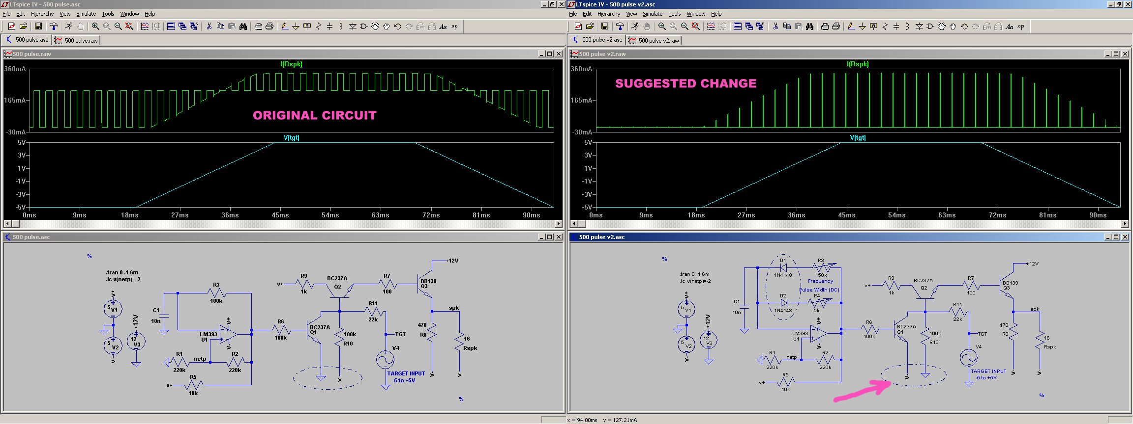Viewport: 1133px width, 424px height.
Task: Click Zoom In magnifier in right v2 window toolbar
Action: tap(662, 26)
